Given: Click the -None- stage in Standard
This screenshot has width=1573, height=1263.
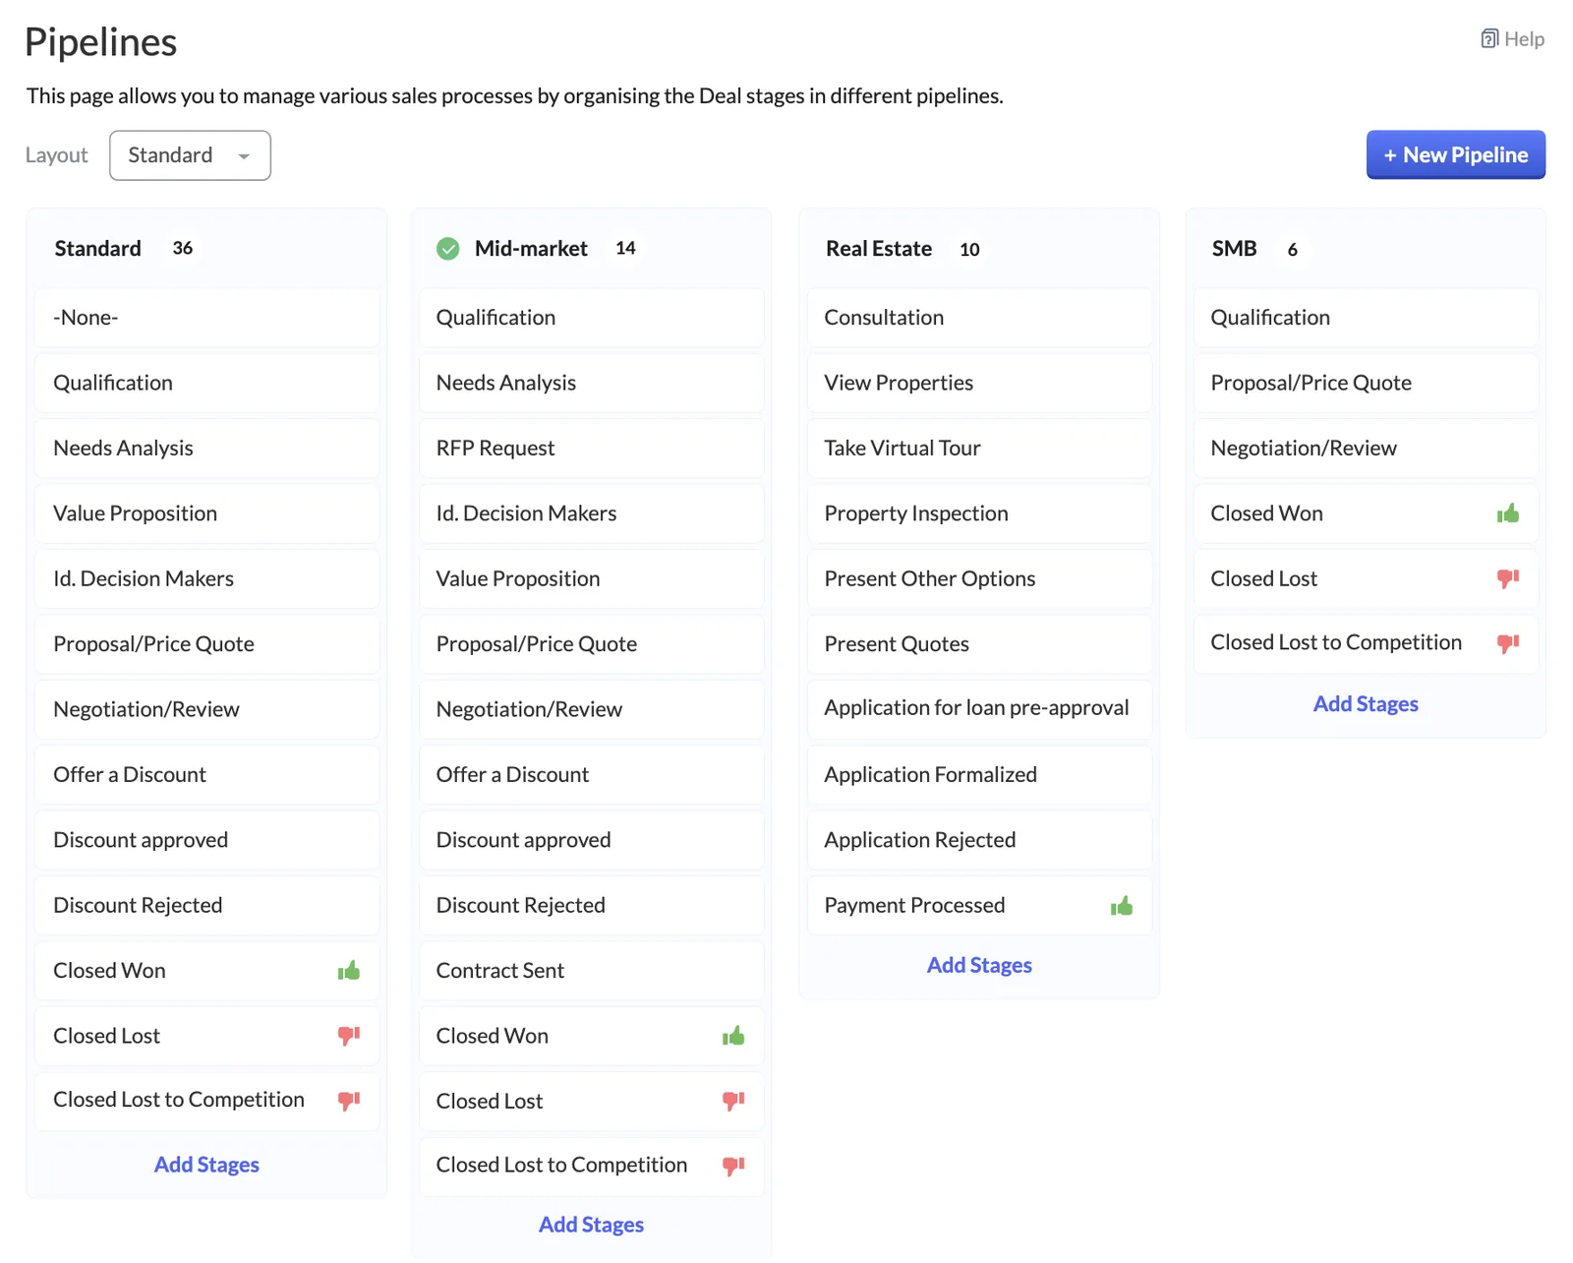Looking at the screenshot, I should (x=206, y=318).
